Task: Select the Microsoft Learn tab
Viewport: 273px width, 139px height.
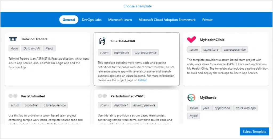Action: point(120,20)
